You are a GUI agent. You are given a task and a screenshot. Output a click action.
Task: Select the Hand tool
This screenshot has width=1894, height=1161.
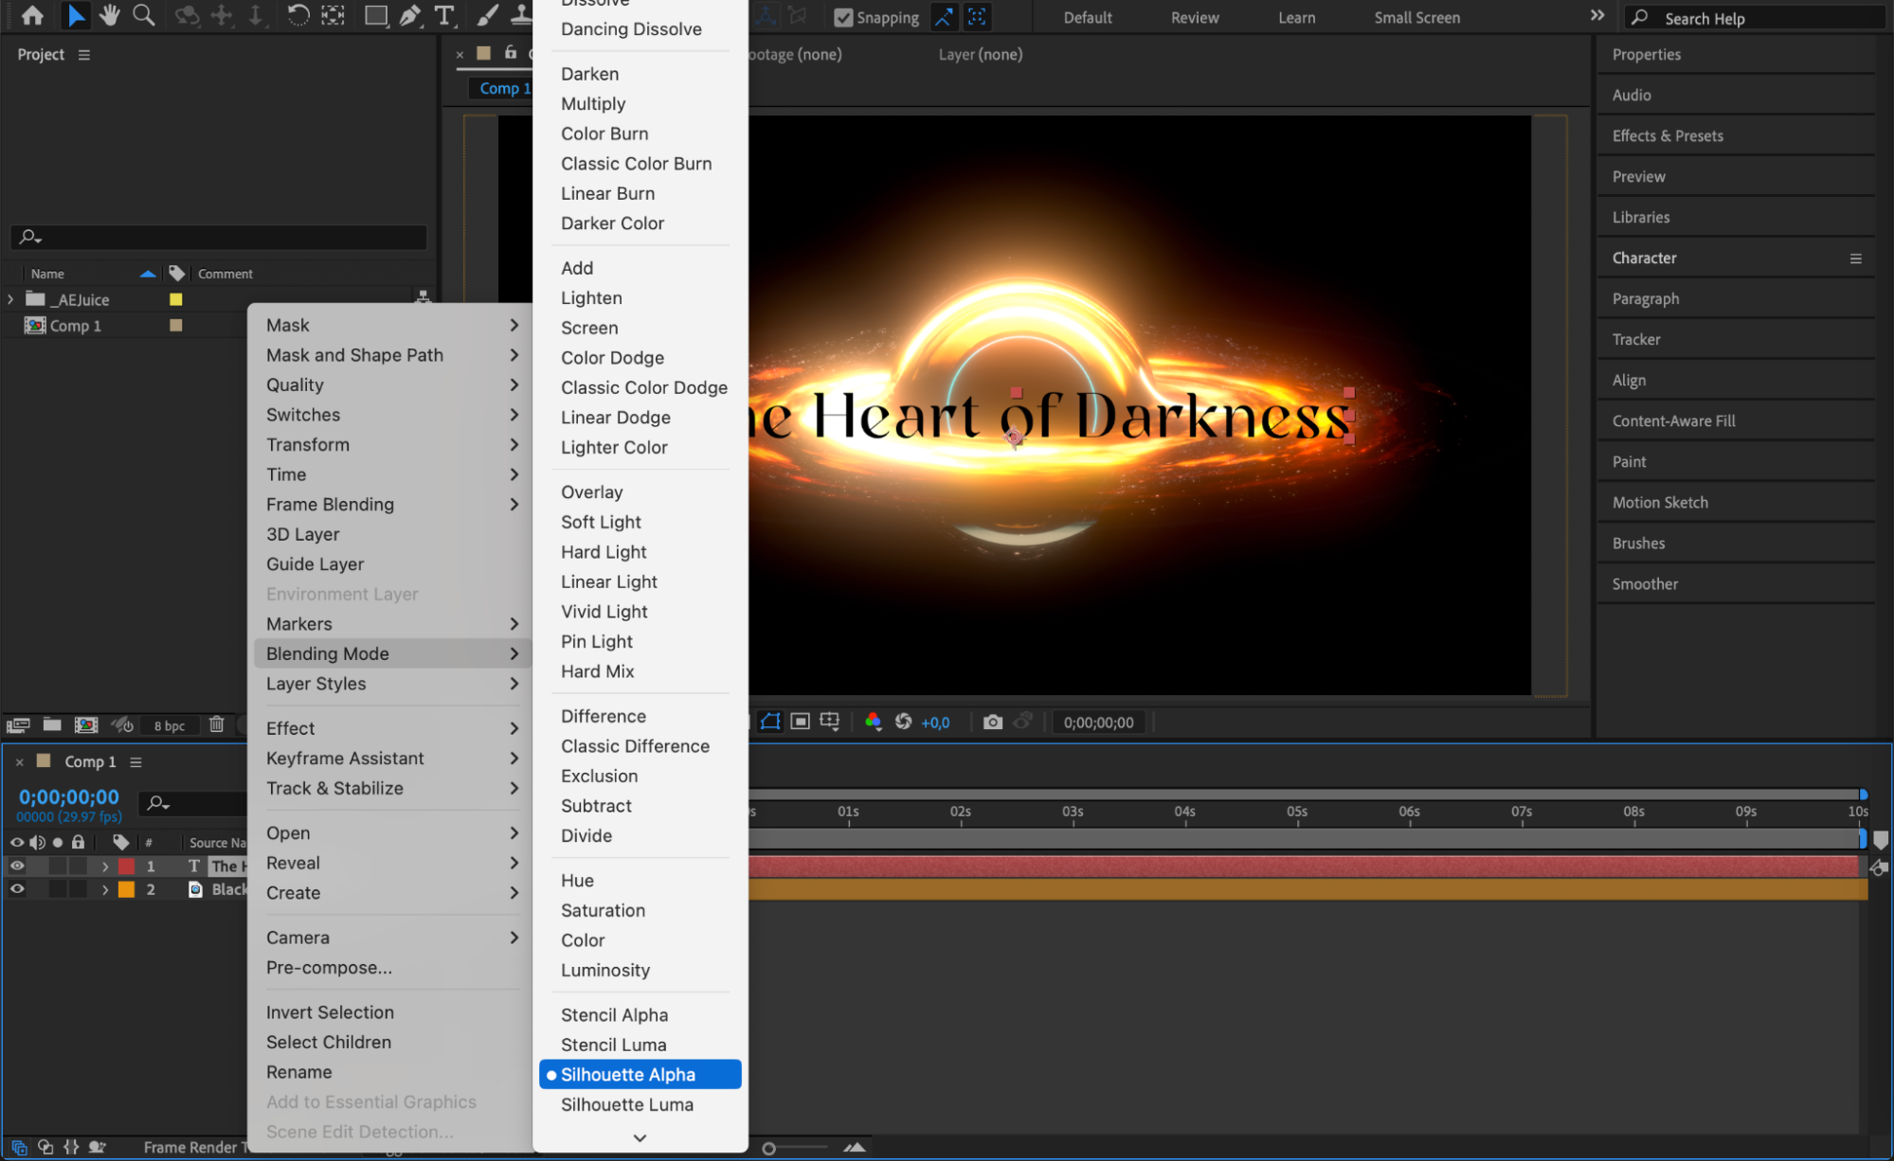click(110, 15)
